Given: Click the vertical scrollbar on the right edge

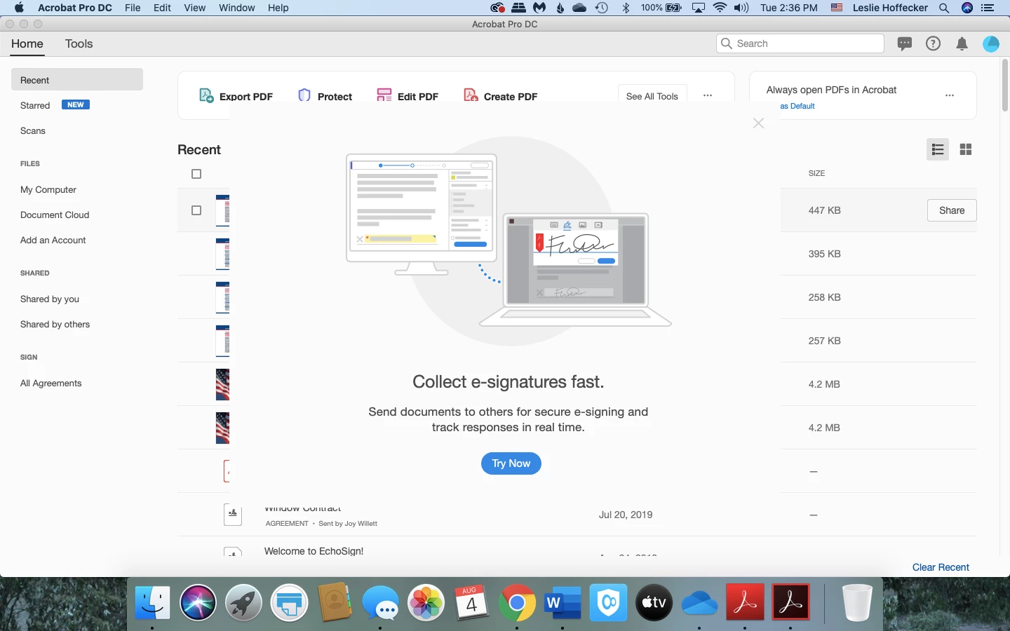Looking at the screenshot, I should pyautogui.click(x=1004, y=86).
